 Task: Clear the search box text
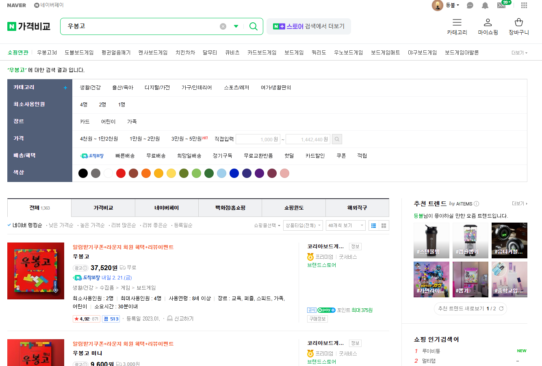point(223,26)
